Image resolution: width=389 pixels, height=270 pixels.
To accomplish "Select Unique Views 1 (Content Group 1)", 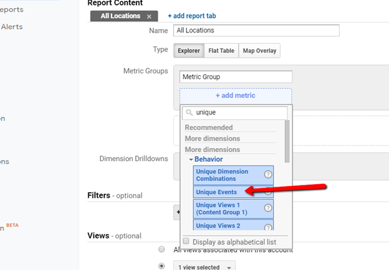I will [233, 208].
